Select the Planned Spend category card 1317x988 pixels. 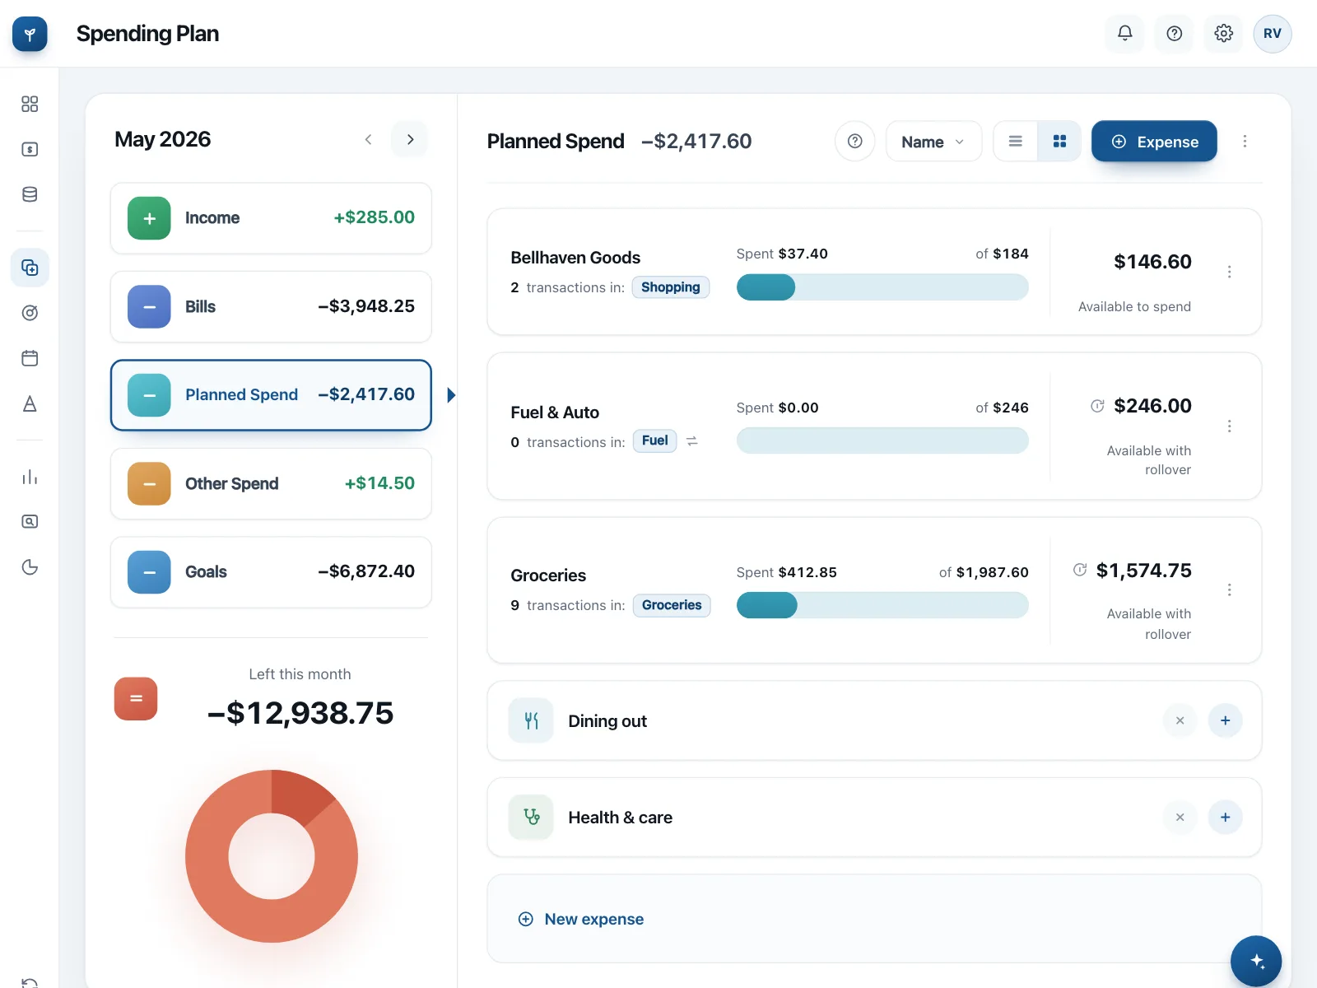271,395
